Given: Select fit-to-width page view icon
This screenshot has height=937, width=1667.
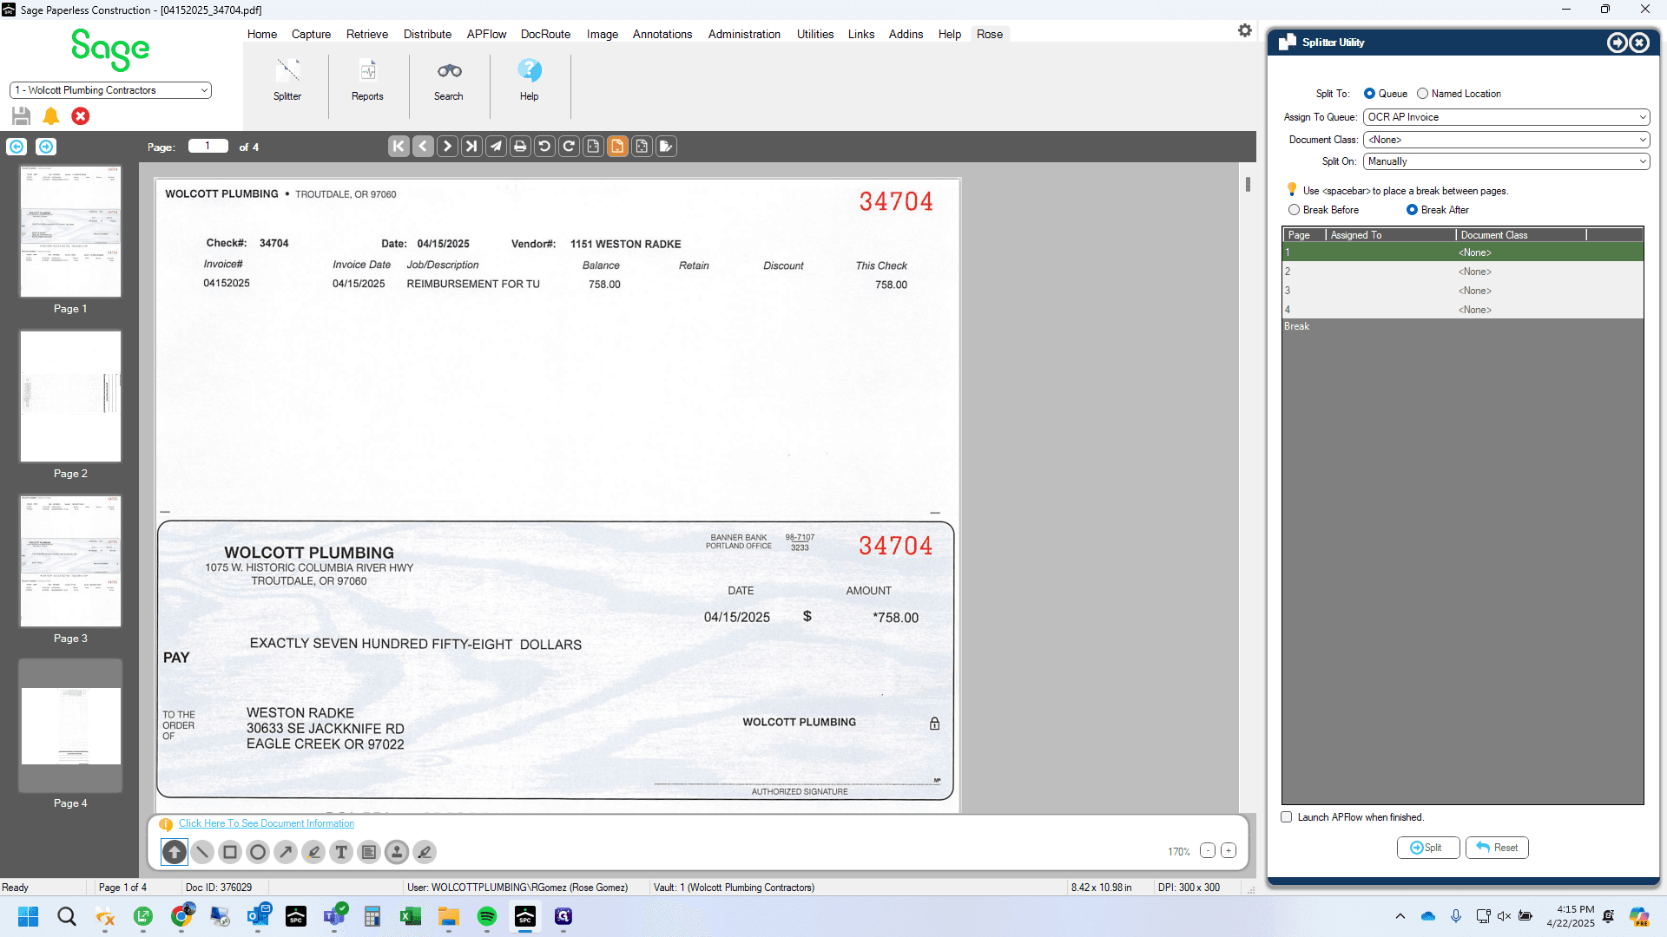Looking at the screenshot, I should [x=593, y=147].
